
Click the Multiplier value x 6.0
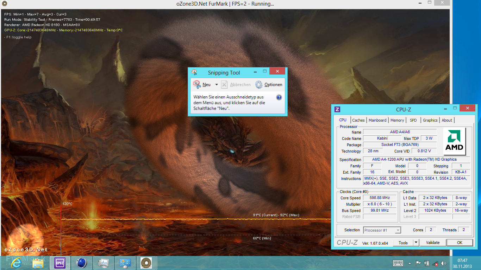coord(380,204)
